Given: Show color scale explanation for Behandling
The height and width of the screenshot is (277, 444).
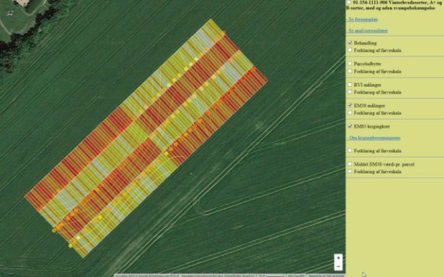Looking at the screenshot, I should point(350,50).
